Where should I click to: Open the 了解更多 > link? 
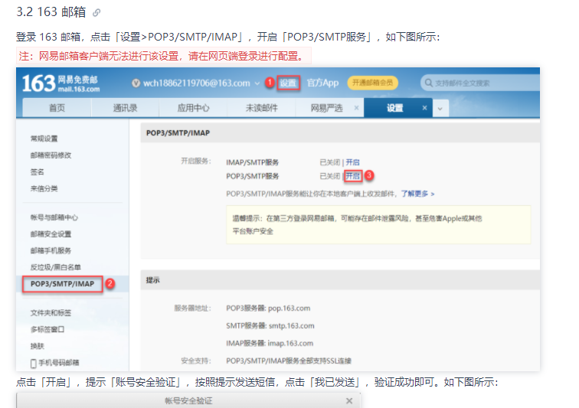[x=418, y=194]
